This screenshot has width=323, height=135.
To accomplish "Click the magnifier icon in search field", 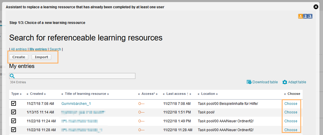I will (12, 76).
